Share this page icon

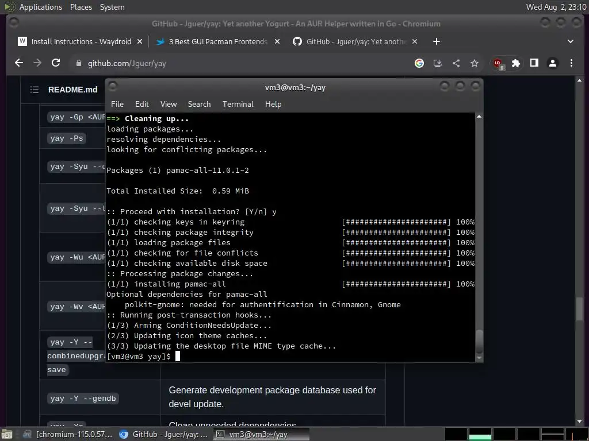pos(456,63)
